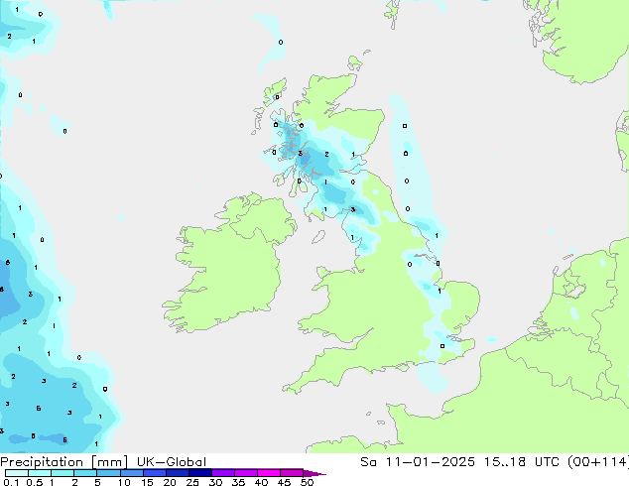This screenshot has width=629, height=486.
Task: Click legend swatch between 20 and 25
Action: pyautogui.click(x=178, y=473)
